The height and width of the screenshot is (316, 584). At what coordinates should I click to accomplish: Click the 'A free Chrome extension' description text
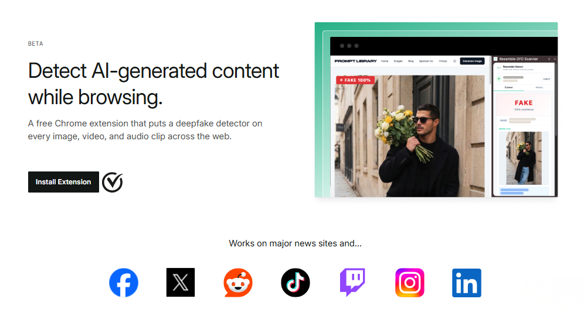(x=145, y=130)
